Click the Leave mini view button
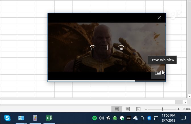Screen dimensions: 191x124 [x=158, y=73]
